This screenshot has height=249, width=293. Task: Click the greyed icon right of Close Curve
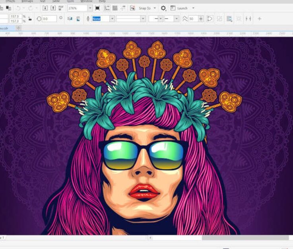tap(219, 19)
